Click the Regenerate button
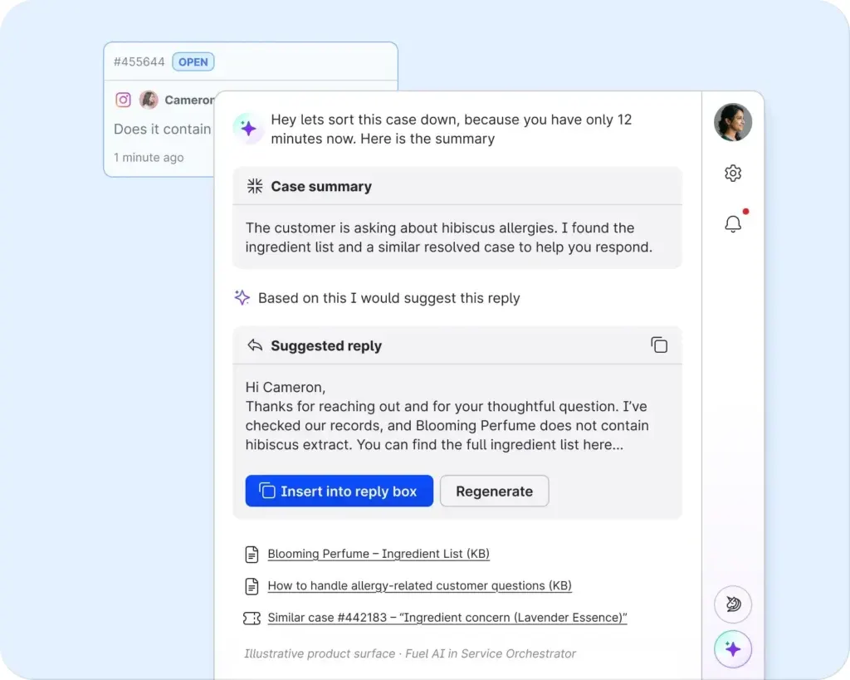 pyautogui.click(x=495, y=491)
